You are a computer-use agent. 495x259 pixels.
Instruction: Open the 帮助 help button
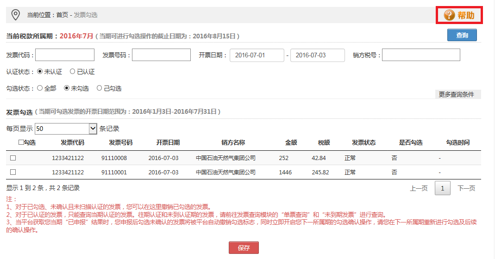459,15
